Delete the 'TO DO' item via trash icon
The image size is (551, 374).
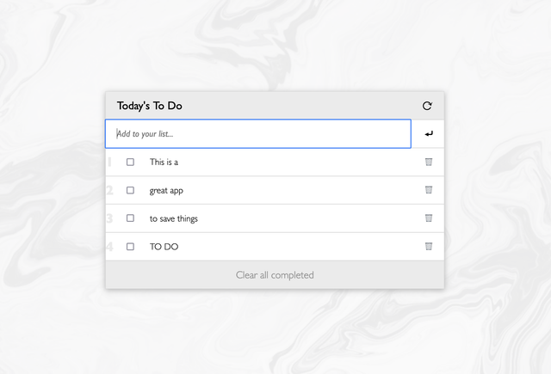pos(429,247)
